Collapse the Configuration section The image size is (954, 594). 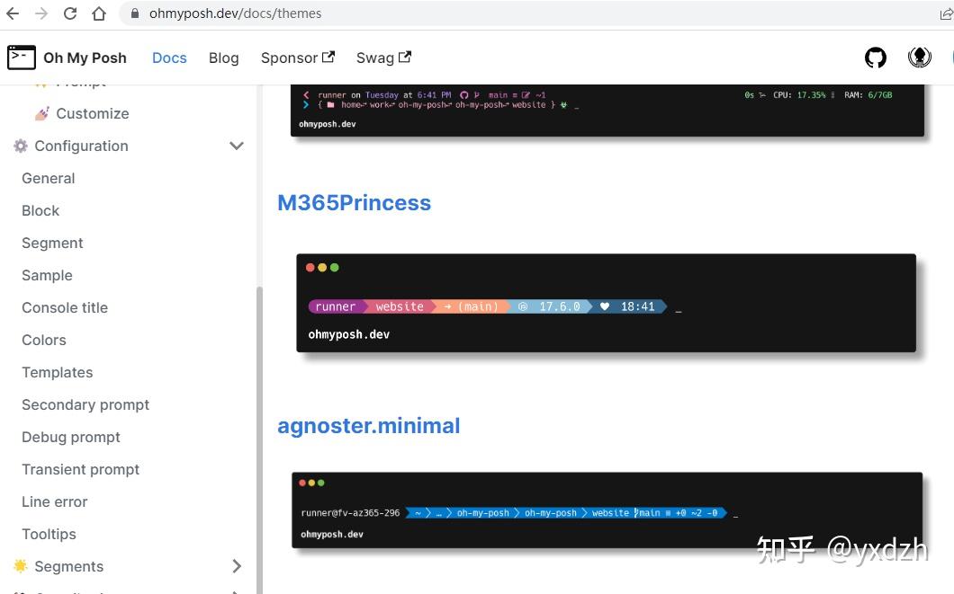237,146
